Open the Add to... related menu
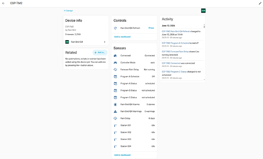This screenshot has width=263, height=159. [x=100, y=52]
